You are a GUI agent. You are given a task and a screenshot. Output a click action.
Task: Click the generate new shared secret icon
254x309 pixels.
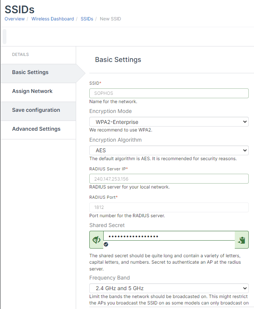tap(242, 239)
